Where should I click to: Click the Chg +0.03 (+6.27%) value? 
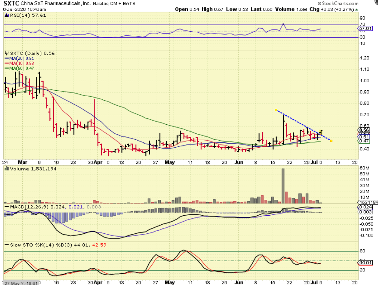point(332,9)
